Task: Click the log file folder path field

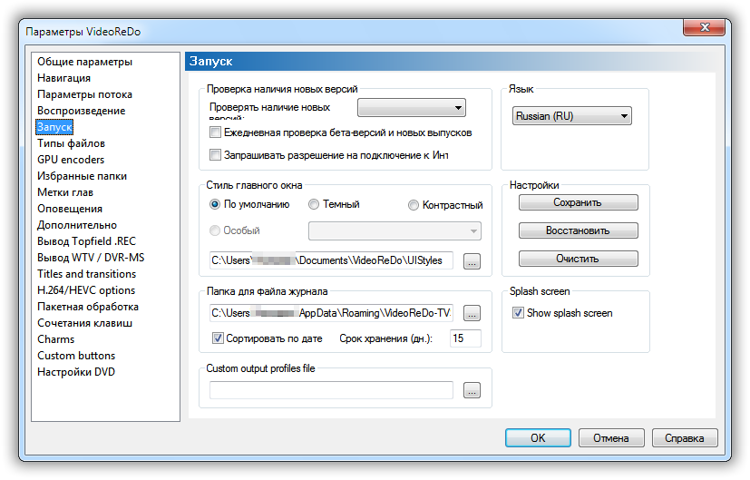Action: 331,313
